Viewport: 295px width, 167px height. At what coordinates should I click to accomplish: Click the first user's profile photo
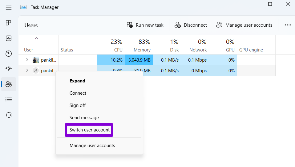pos(35,60)
